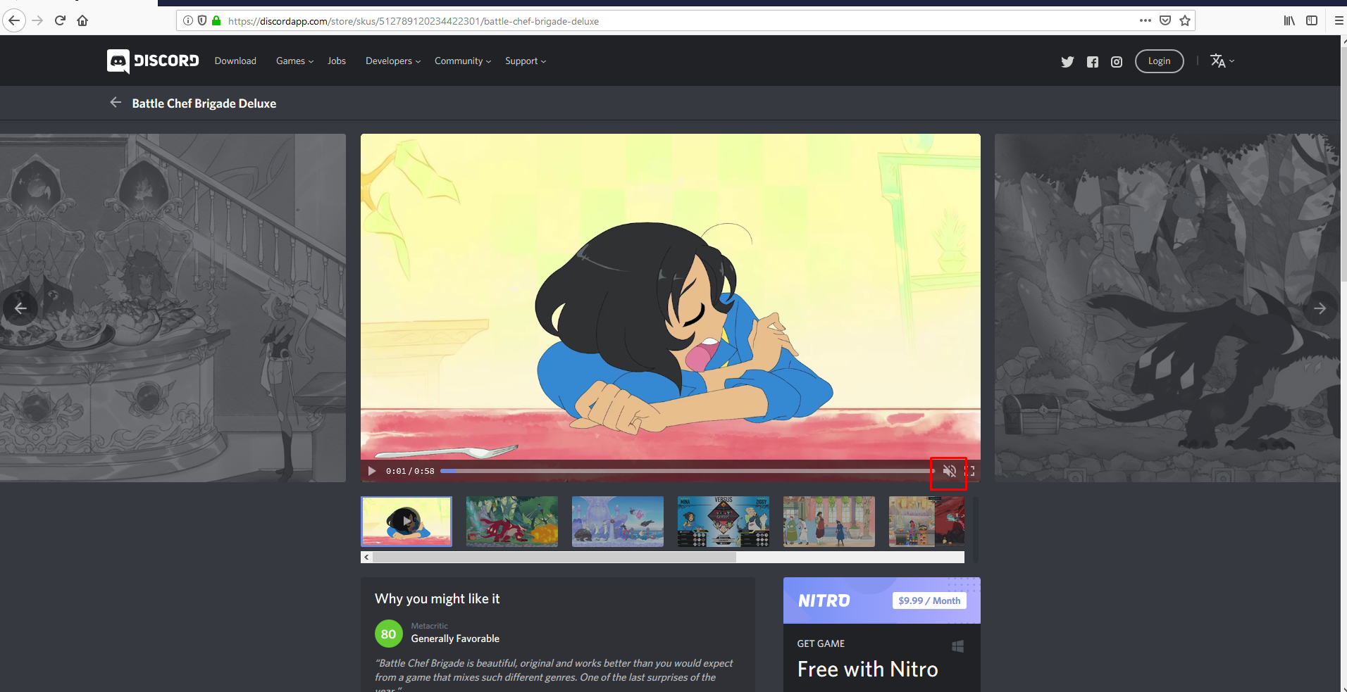1347x692 pixels.
Task: Open the language selector dropdown
Action: point(1222,61)
